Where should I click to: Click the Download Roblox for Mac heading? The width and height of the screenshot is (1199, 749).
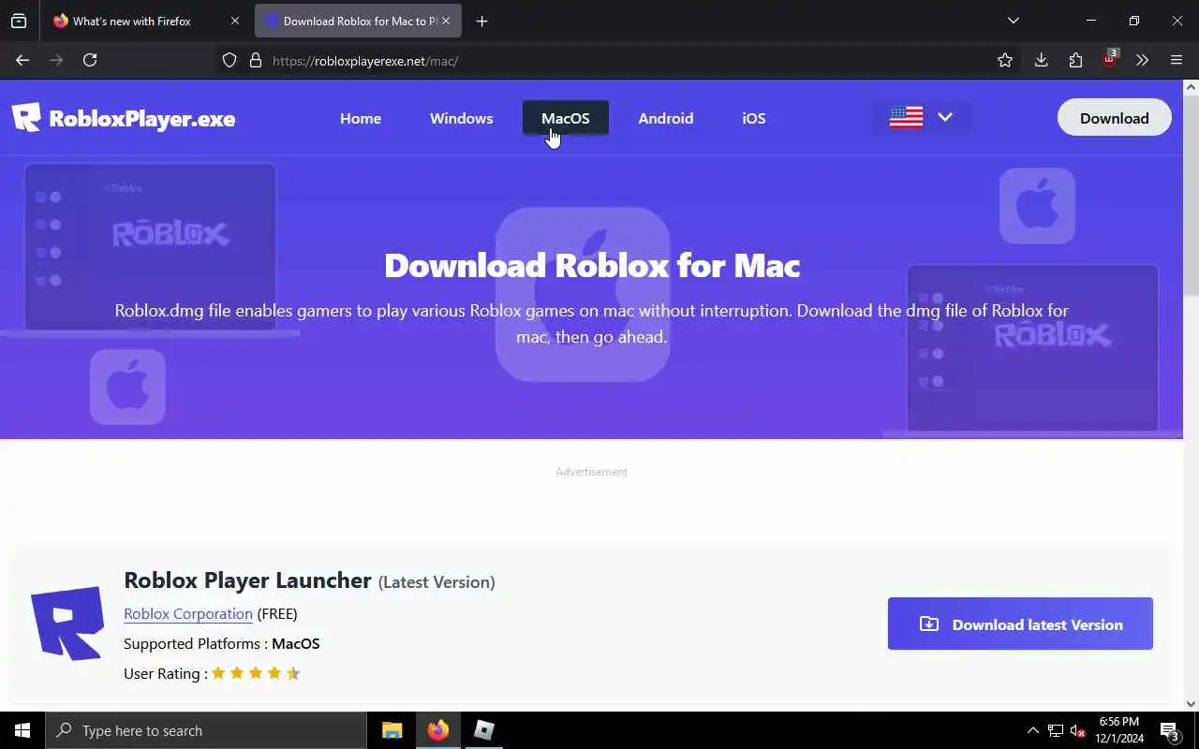(x=592, y=265)
